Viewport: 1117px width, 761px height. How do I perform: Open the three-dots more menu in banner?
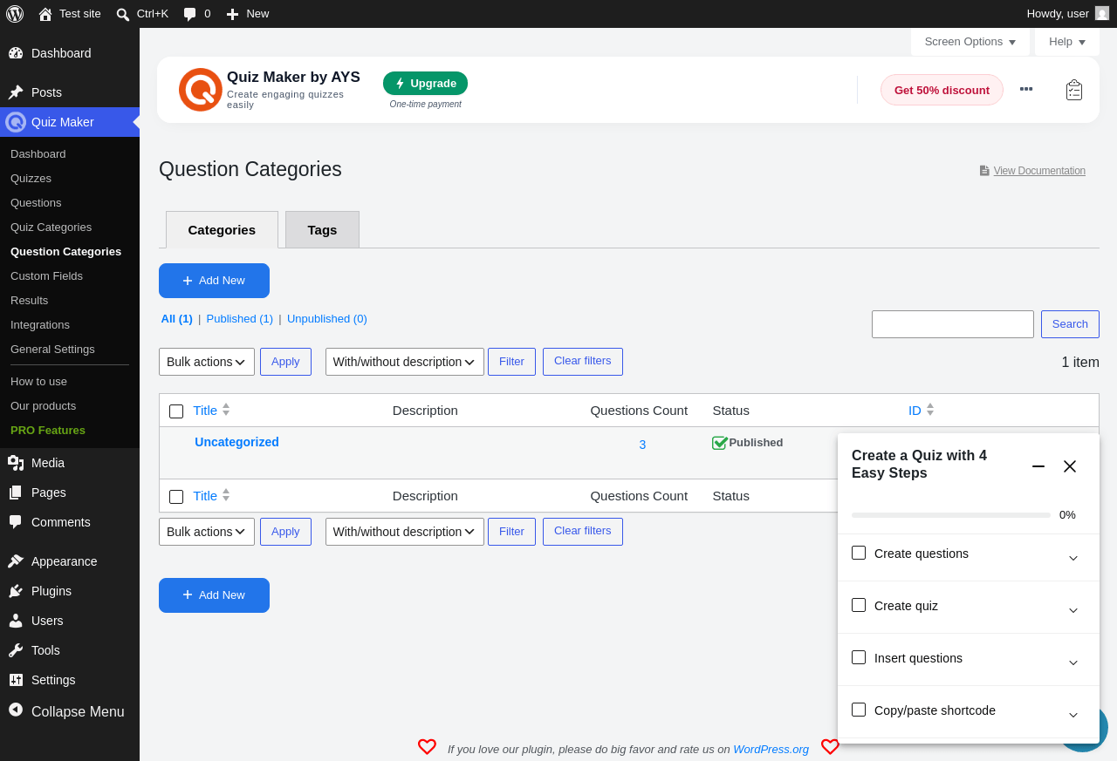[1026, 89]
